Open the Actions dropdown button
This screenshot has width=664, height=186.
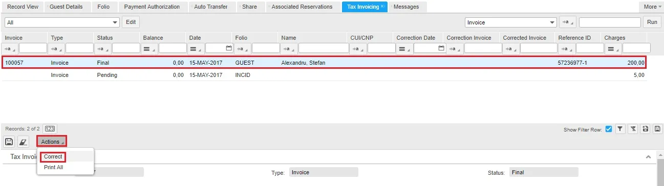[x=52, y=142]
